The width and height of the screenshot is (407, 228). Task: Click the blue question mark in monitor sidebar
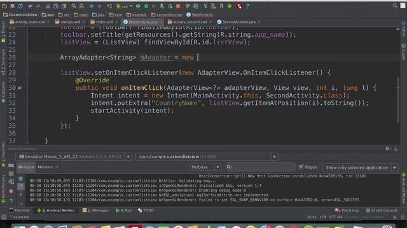[11, 201]
